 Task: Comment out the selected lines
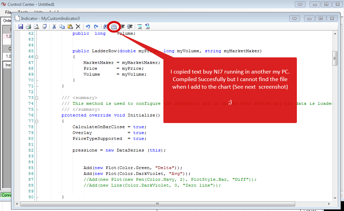(x=140, y=27)
